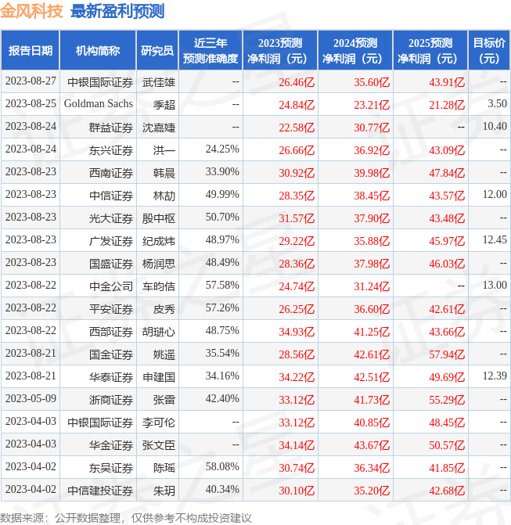Click the 42.51亿 forecast value

372,377
